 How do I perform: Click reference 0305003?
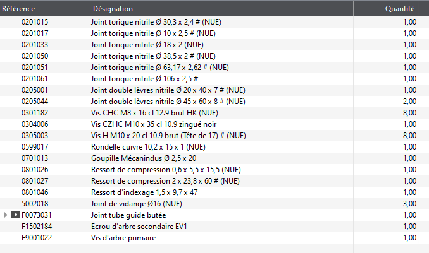(35, 136)
